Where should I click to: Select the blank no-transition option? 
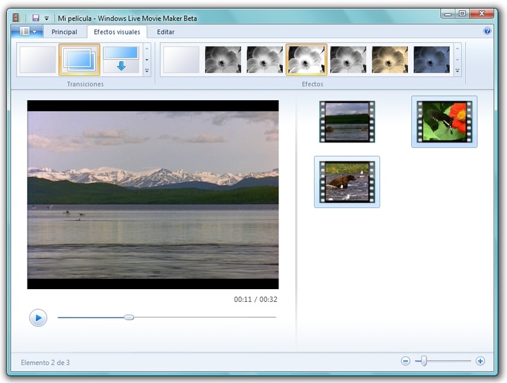click(38, 59)
